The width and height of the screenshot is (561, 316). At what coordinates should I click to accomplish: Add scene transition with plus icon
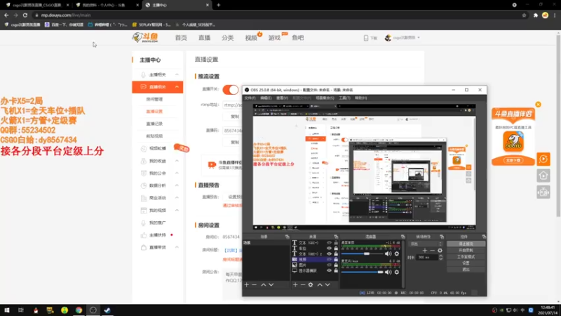pos(425,251)
